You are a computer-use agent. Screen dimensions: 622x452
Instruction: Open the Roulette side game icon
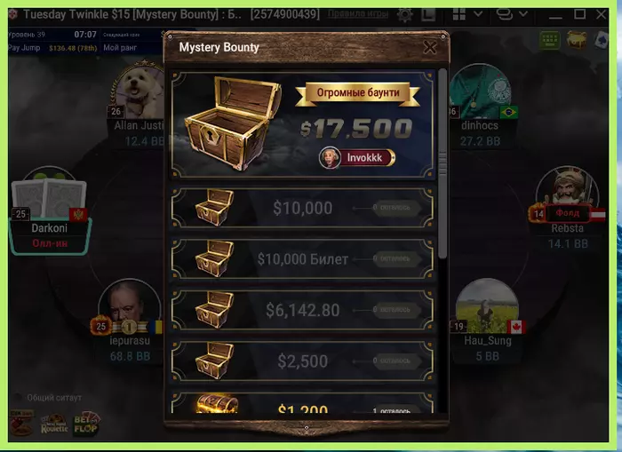coord(53,424)
